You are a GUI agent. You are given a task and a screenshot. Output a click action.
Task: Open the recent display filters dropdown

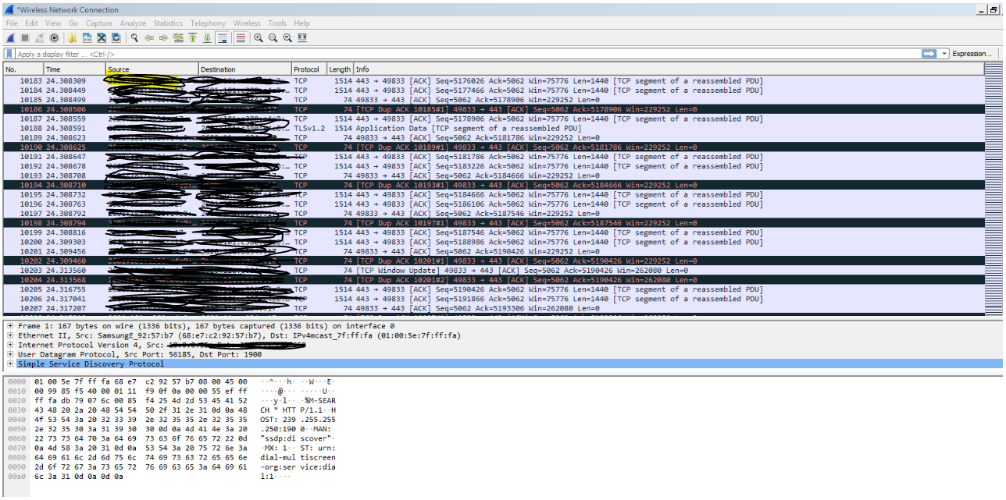coord(944,54)
